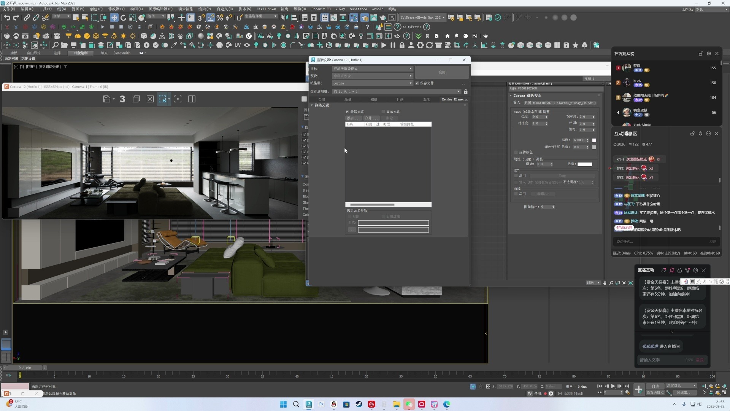Viewport: 730px width, 411px height.
Task: Select the Rotate transform tool
Action: (123, 18)
